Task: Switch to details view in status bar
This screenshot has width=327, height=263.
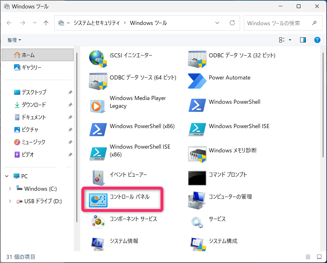Action: (308, 257)
